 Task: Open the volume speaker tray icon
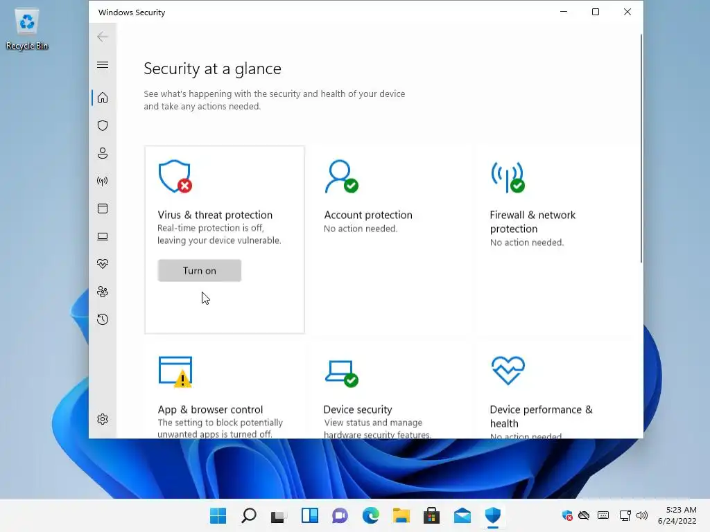[641, 515]
